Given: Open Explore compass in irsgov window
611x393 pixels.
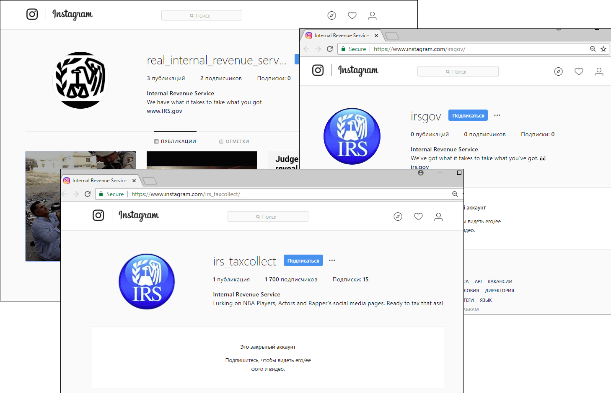Looking at the screenshot, I should coord(559,71).
